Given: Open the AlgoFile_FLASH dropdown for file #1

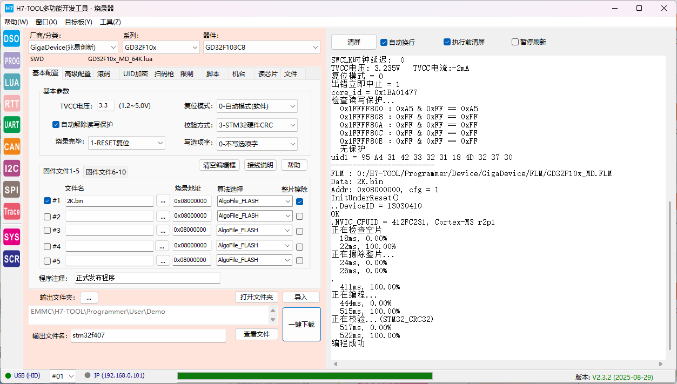Looking at the screenshot, I should [x=254, y=201].
